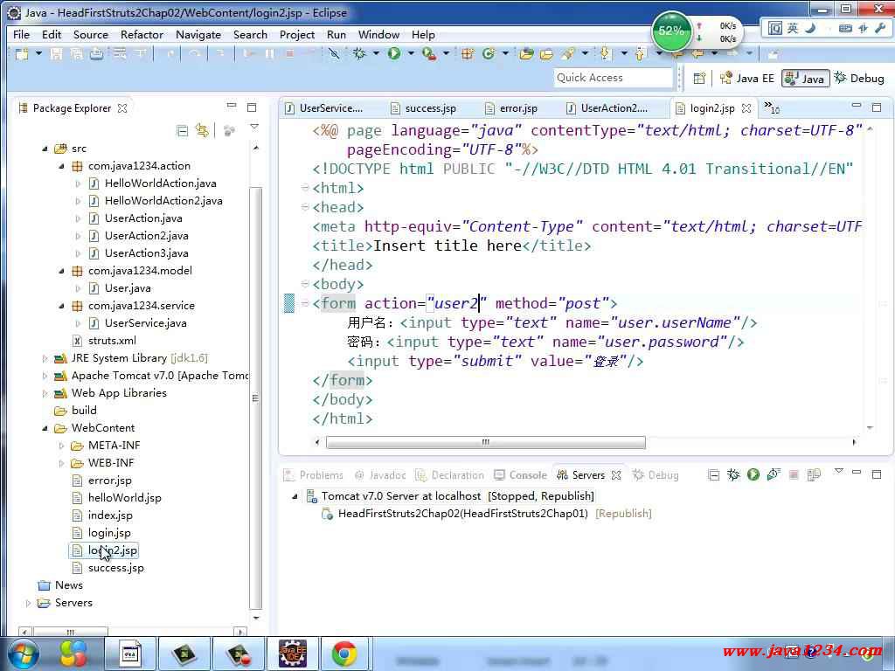The width and height of the screenshot is (895, 671).
Task: Select HeadFirstStruts2Chap02 module under Tomcat server
Action: click(x=463, y=514)
